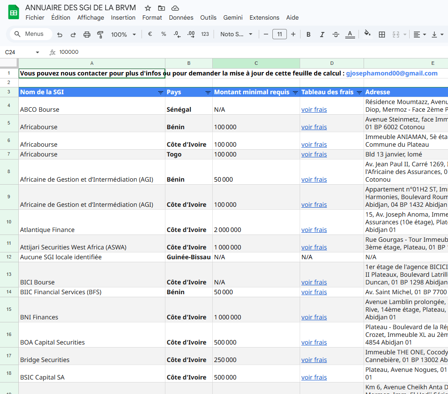Open the Google Sheets home icon

pyautogui.click(x=14, y=12)
